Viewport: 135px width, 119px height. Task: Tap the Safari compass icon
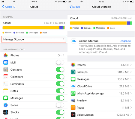(x=6, y=105)
